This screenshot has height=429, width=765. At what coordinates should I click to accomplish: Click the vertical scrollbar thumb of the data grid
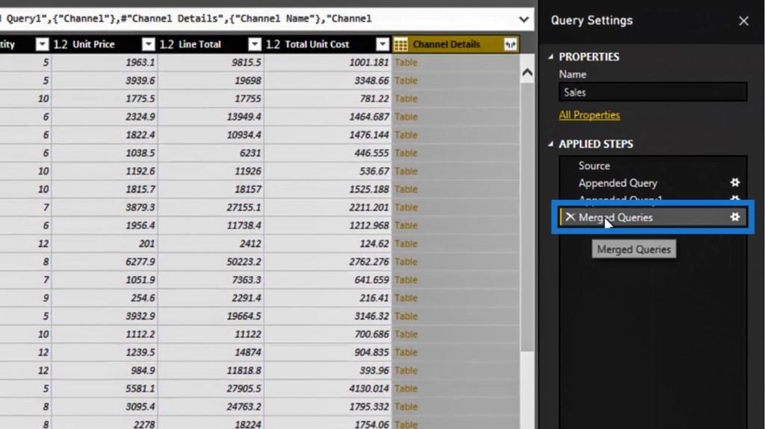(527, 217)
